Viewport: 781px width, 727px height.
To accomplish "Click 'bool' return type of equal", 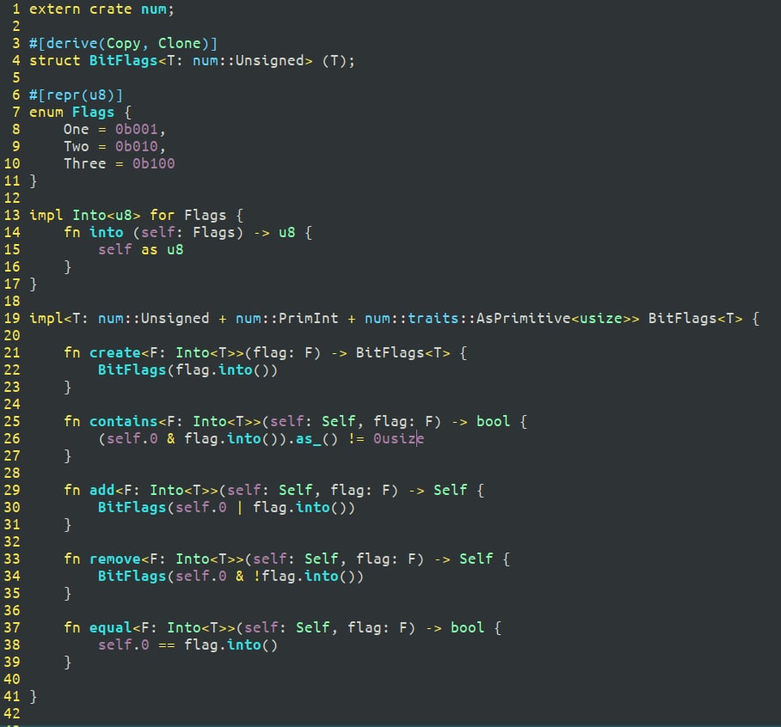I will pyautogui.click(x=467, y=628).
